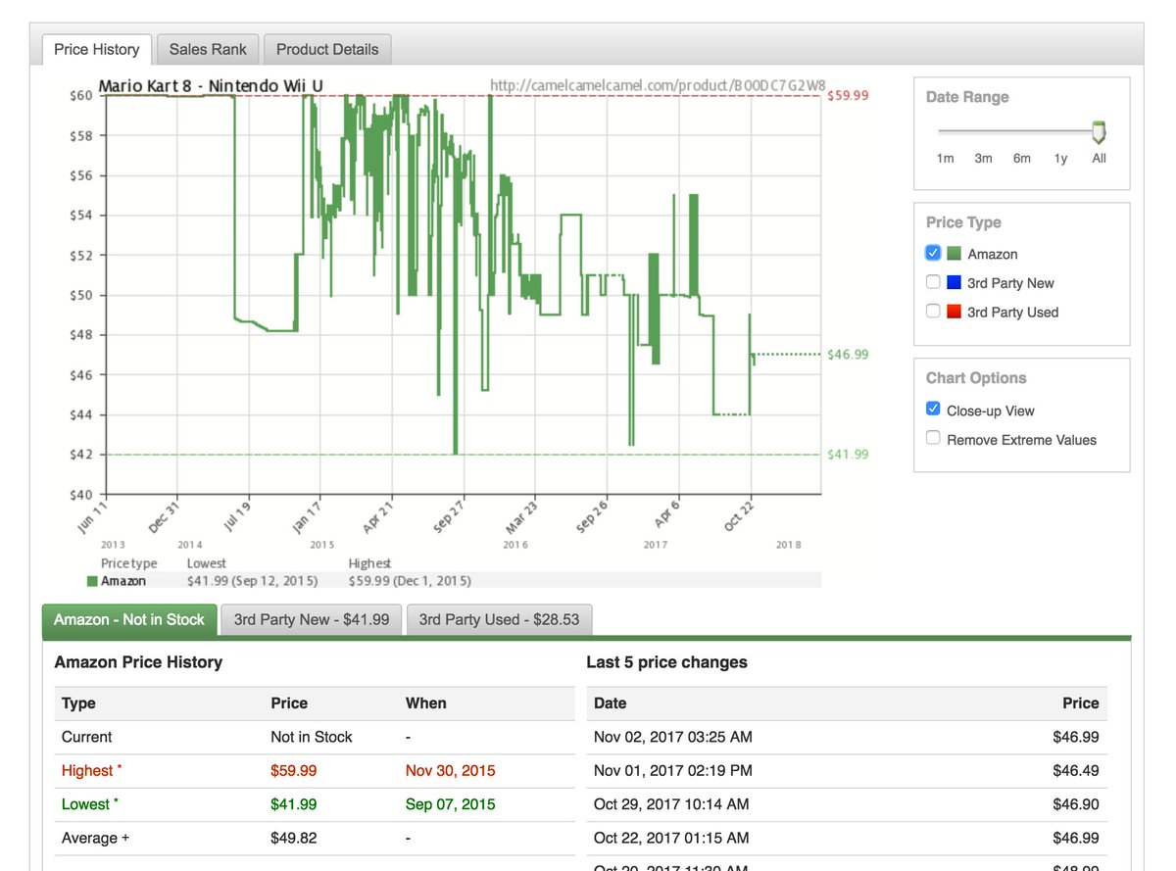Screen dimensions: 1176x871
Task: Click the Price Type panel heading
Action: tap(963, 222)
